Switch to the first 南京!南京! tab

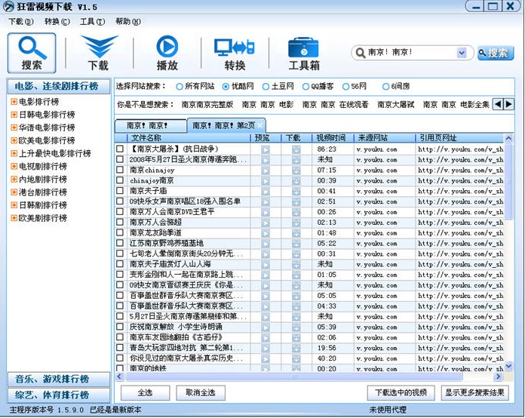(150, 126)
